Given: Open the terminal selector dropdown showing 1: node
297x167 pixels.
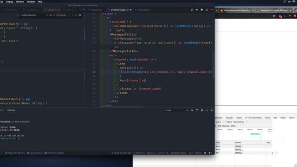Looking at the screenshot, I should [x=176, y=110].
